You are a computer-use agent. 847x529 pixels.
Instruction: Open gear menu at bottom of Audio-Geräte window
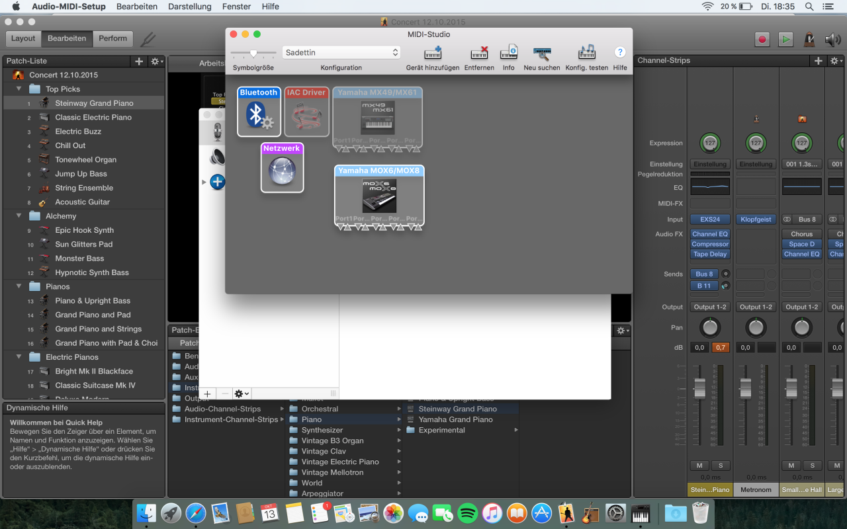pos(242,393)
